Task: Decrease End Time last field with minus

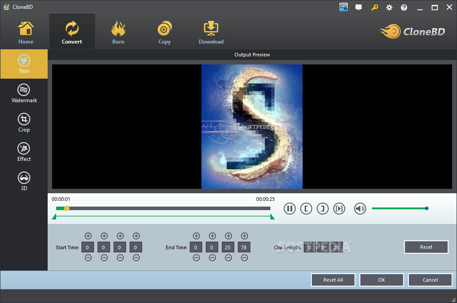Action: click(x=245, y=258)
